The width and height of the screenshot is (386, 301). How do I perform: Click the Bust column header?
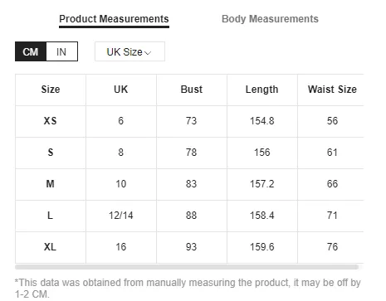[x=192, y=90]
